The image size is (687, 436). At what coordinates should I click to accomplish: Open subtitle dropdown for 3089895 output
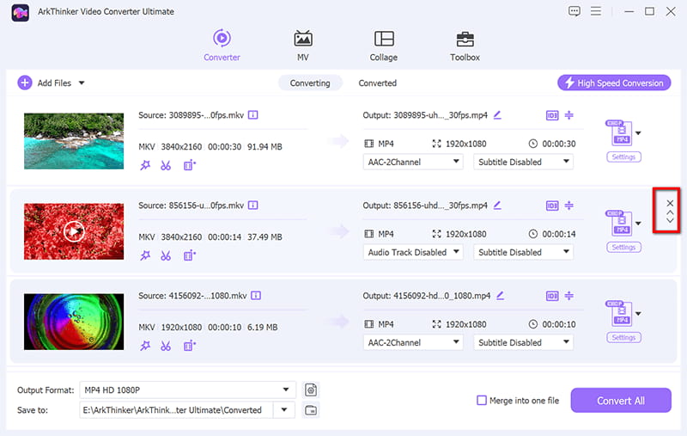[523, 162]
